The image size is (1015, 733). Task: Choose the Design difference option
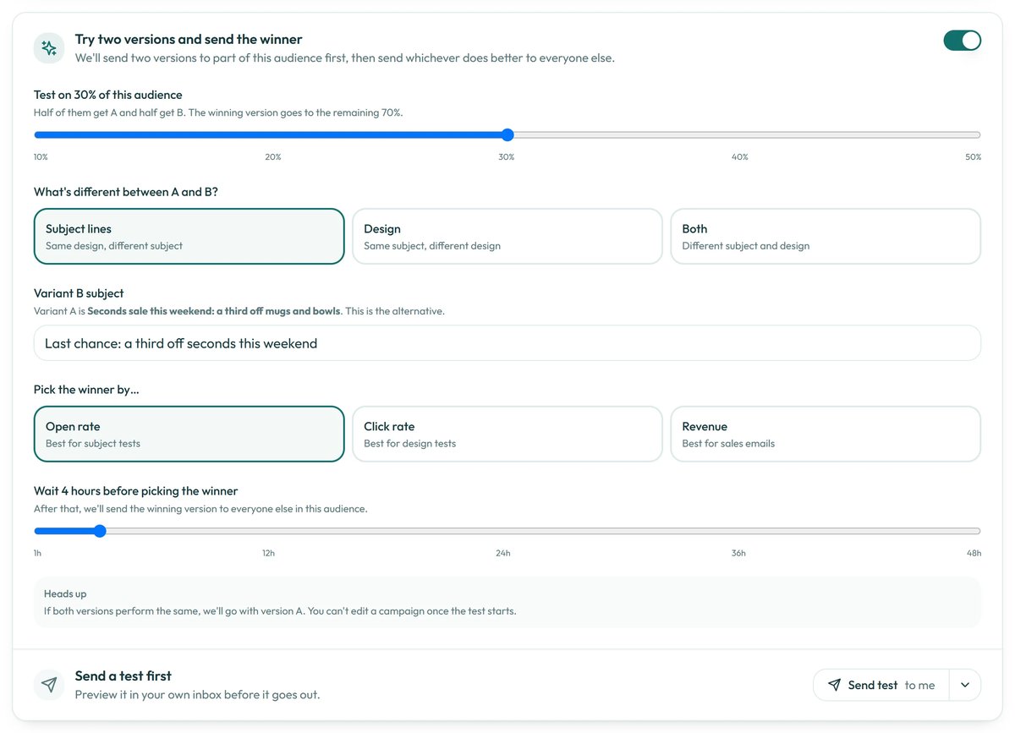coord(507,237)
